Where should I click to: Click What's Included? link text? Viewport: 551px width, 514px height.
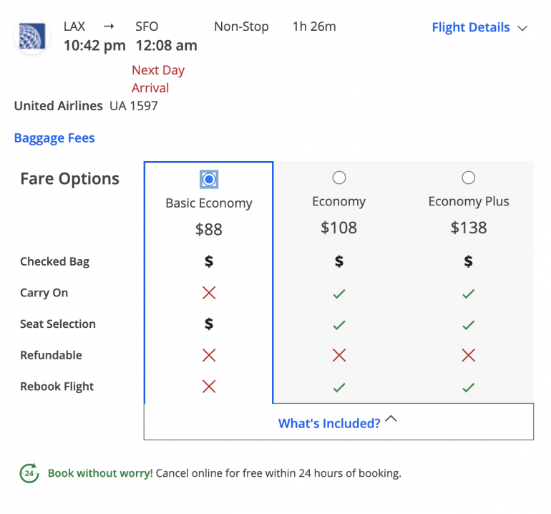click(329, 423)
